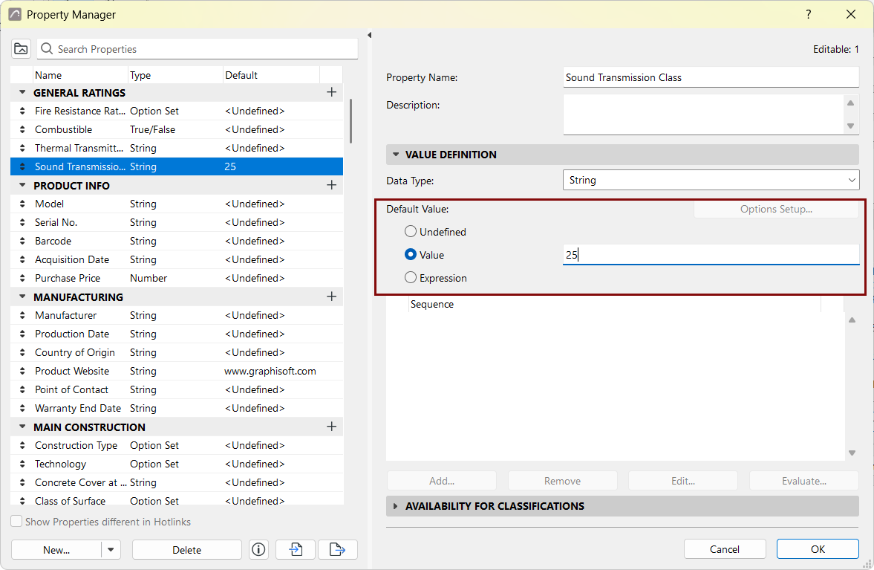Select the Value radio button
The height and width of the screenshot is (570, 874).
coord(411,255)
